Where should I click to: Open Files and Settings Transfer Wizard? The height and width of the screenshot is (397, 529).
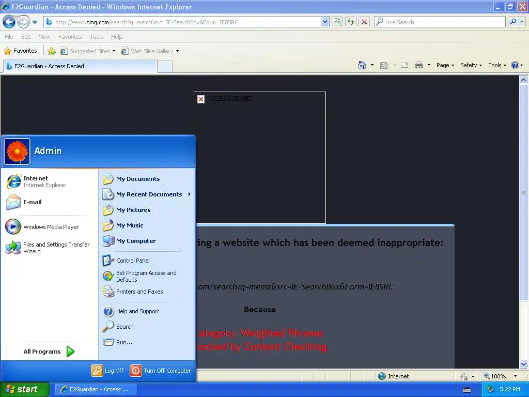(x=49, y=248)
